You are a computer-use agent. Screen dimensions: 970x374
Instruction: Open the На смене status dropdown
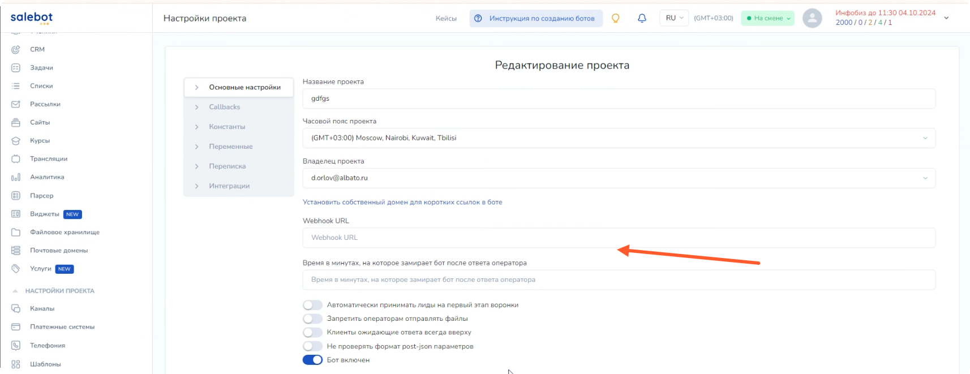(x=768, y=18)
